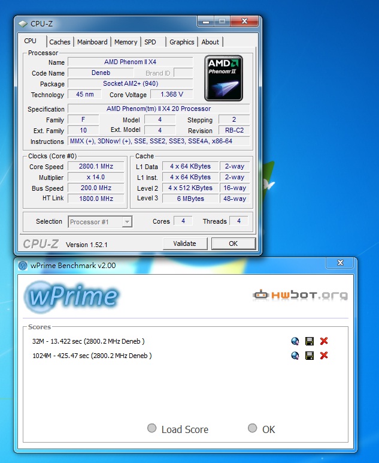379x463 pixels.
Task: Submit the 1024M score online globe icon
Action: pos(295,355)
